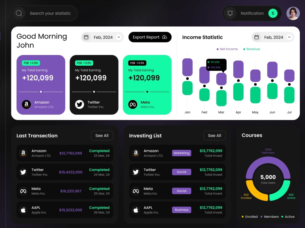The height and width of the screenshot is (228, 305).
Task: Click the Notification label
Action: pos(252,13)
